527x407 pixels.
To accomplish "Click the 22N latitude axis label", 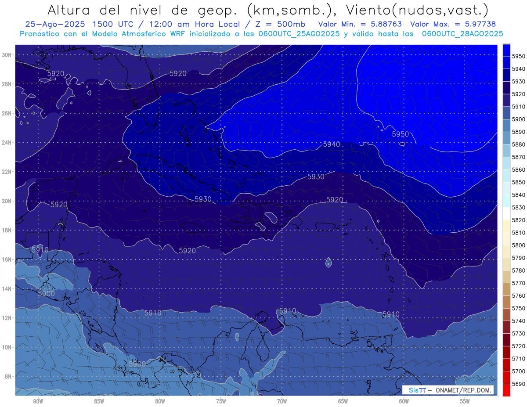I will [x=7, y=172].
